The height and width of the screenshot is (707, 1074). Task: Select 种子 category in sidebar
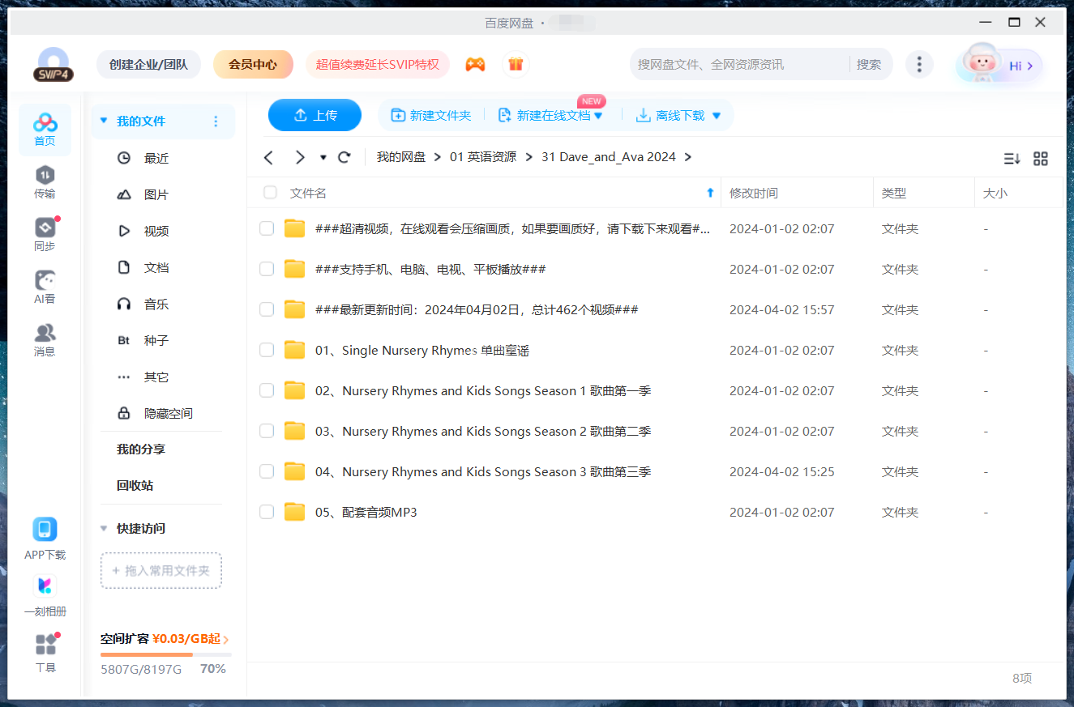click(x=156, y=340)
